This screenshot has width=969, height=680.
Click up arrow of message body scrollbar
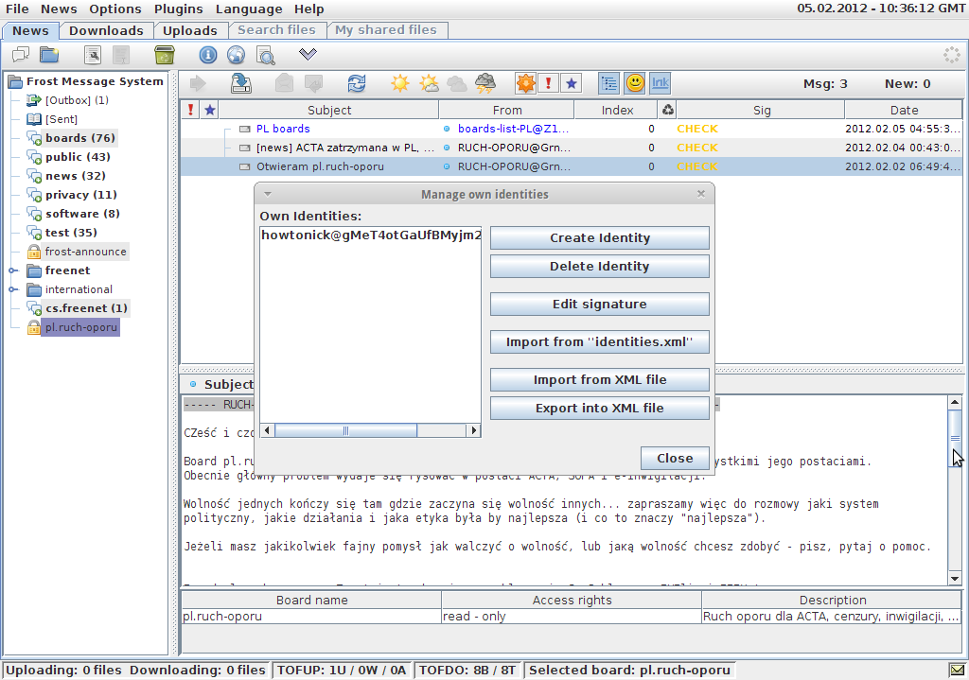click(955, 402)
